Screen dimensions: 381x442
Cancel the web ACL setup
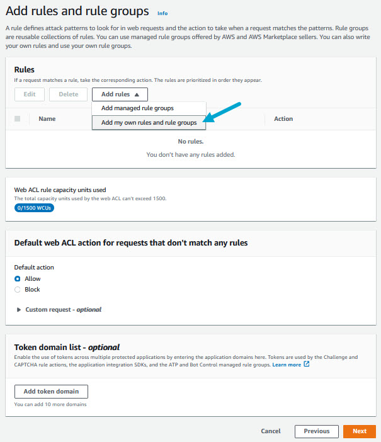click(271, 431)
